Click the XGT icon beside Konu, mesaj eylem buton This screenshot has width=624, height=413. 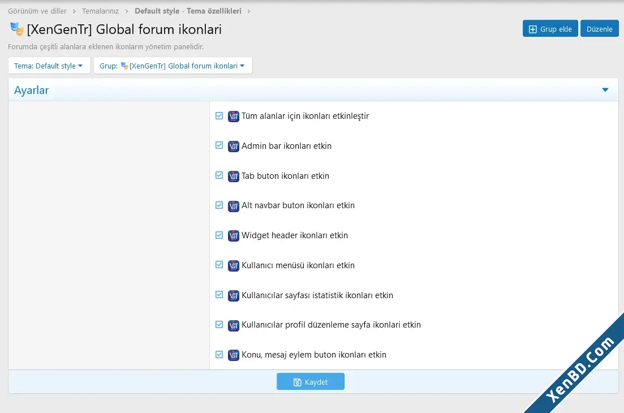click(233, 355)
